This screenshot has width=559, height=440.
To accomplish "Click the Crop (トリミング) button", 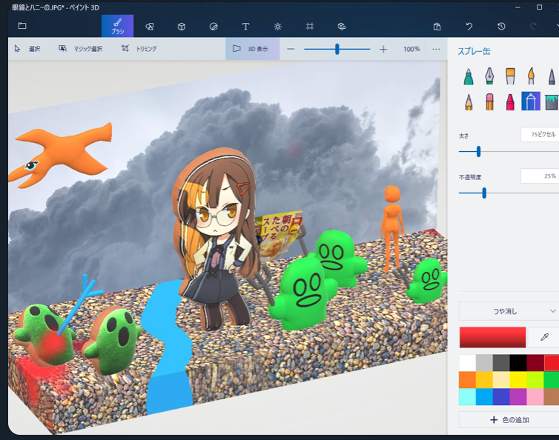I will 139,49.
